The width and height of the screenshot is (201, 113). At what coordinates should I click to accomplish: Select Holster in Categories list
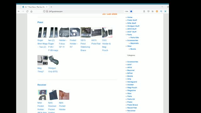click(130, 85)
